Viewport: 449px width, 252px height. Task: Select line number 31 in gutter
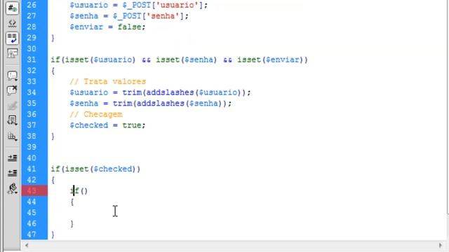point(32,59)
